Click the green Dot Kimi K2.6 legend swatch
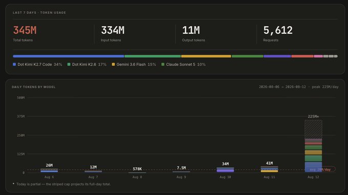Image resolution: width=348 pixels, height=195 pixels. point(69,64)
